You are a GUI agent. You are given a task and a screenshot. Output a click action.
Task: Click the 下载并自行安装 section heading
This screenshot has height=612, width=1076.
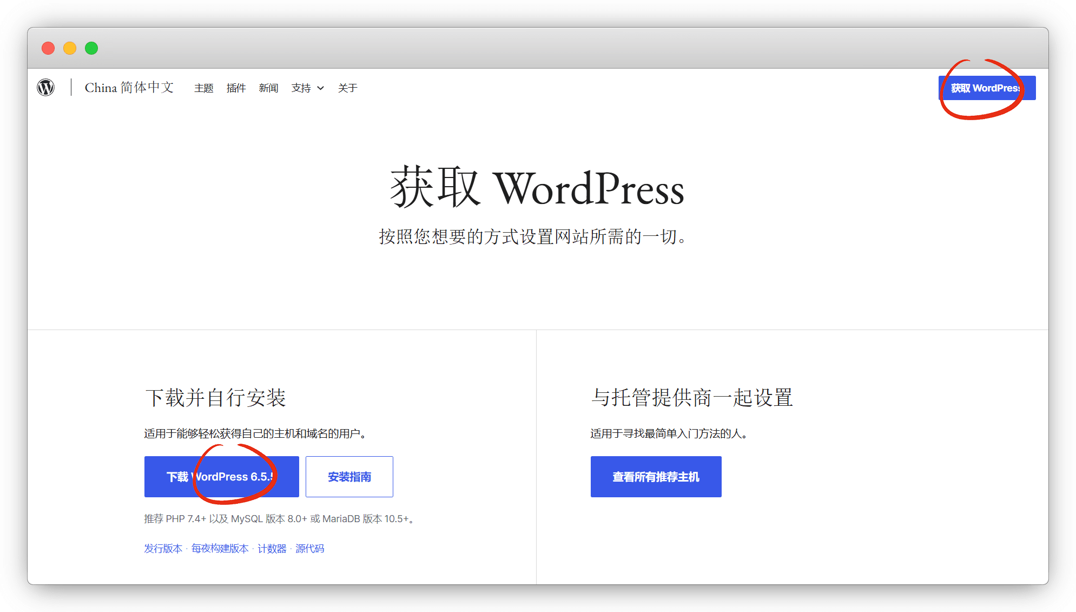[x=215, y=398]
